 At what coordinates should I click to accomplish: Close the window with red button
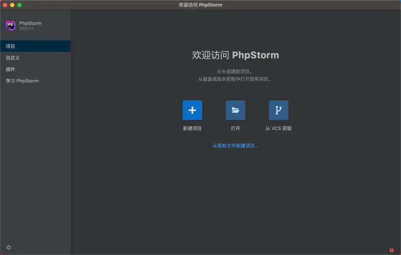[5, 5]
